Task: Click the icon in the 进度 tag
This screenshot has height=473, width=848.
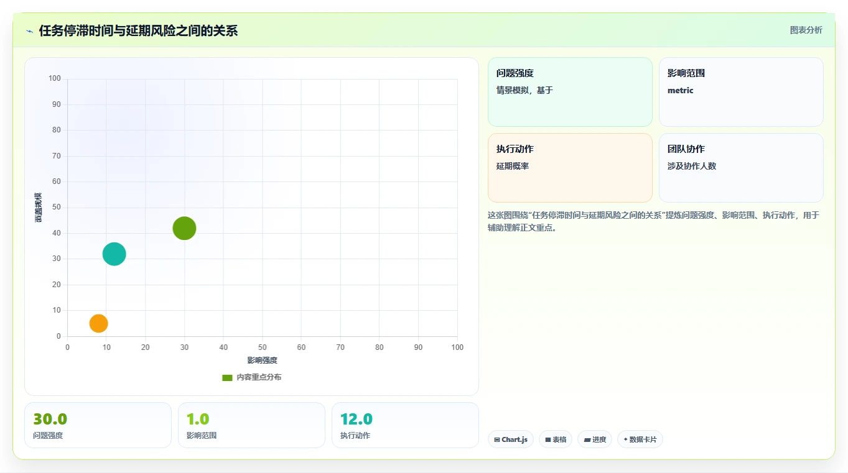Action: [x=587, y=439]
